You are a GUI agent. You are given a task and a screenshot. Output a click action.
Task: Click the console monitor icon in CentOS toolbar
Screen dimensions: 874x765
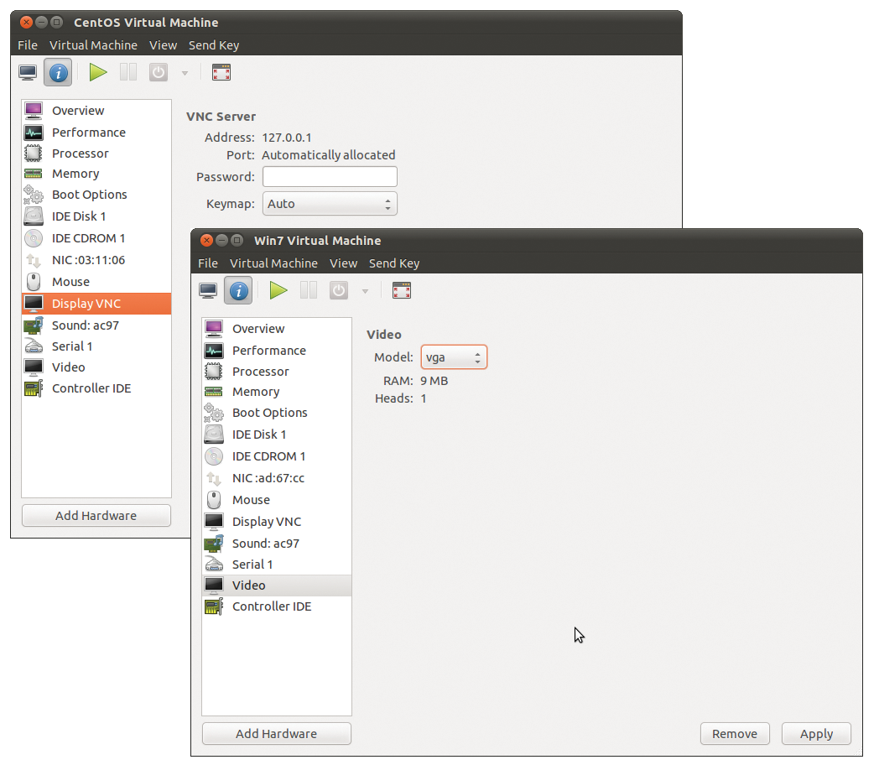click(28, 72)
